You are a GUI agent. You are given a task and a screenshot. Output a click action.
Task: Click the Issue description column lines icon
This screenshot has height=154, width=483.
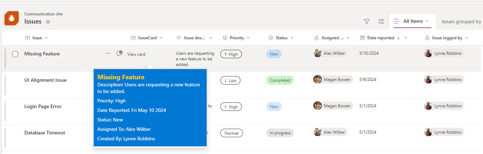[179, 38]
